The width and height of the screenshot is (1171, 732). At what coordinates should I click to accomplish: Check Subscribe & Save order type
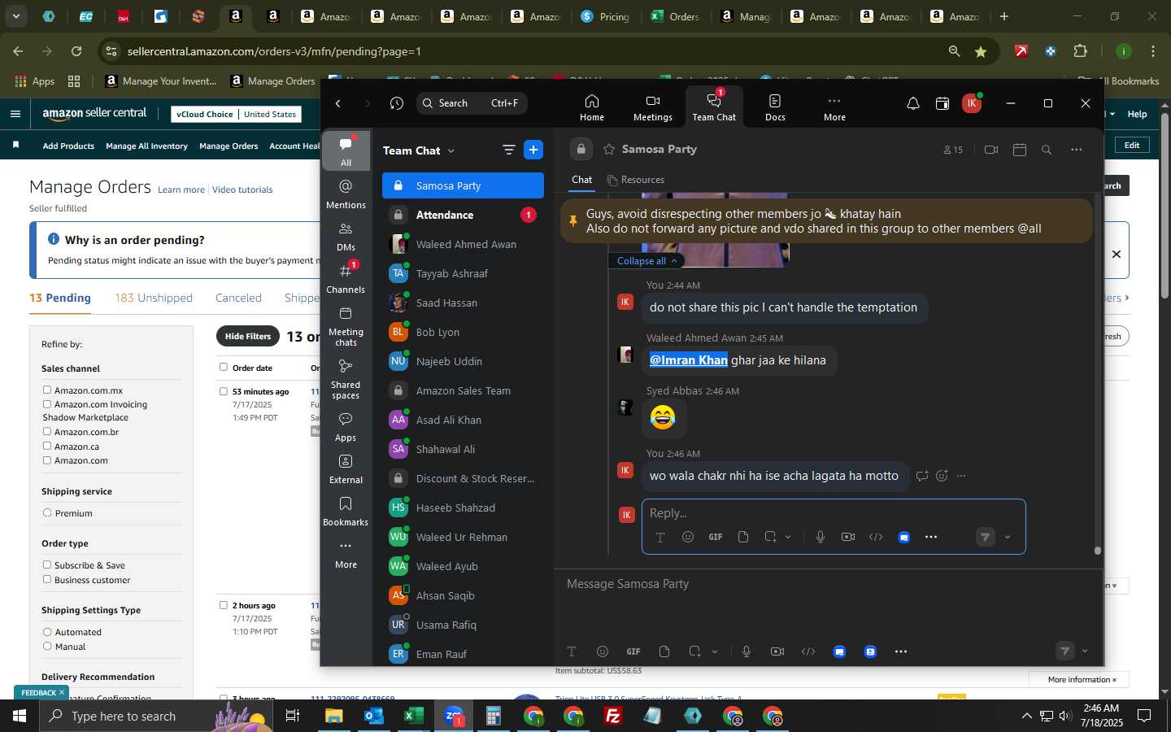[x=47, y=565]
